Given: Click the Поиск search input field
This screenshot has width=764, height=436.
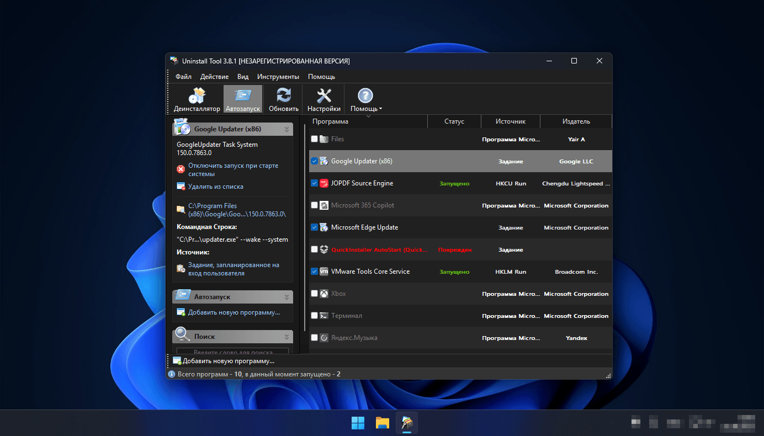Looking at the screenshot, I should point(232,351).
